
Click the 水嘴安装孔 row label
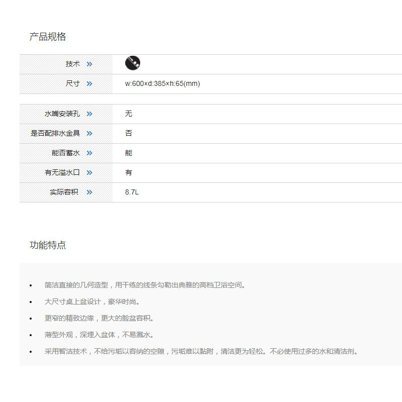(62, 114)
